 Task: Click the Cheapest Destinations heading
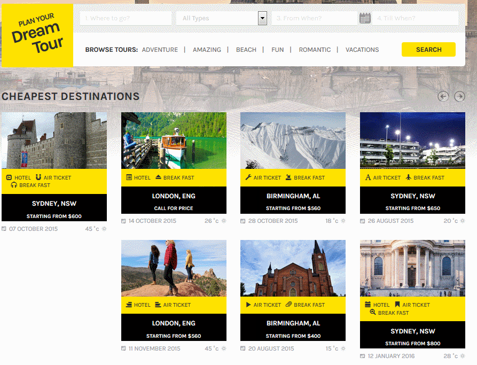(x=71, y=97)
